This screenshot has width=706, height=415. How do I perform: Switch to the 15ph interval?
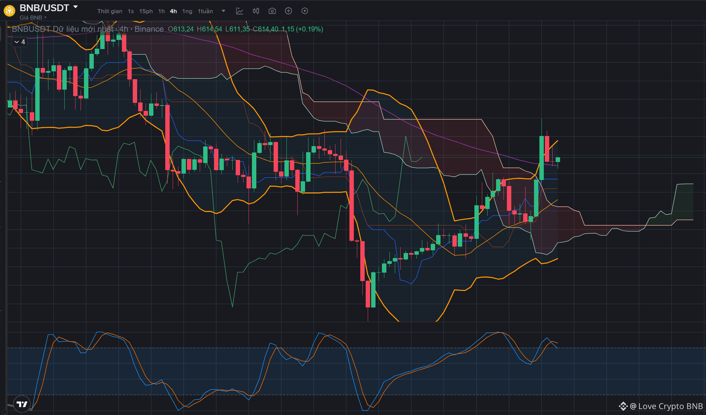click(146, 11)
